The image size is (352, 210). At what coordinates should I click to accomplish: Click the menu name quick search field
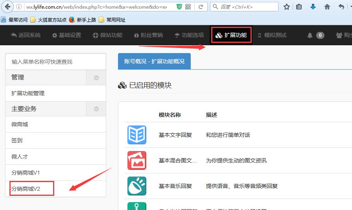click(x=55, y=62)
